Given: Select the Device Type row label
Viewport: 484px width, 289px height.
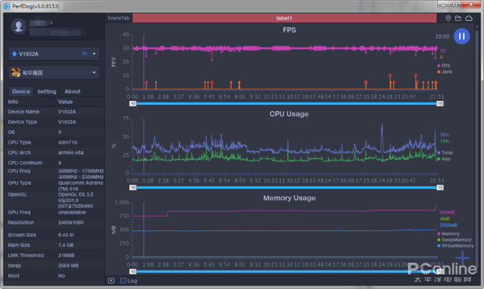Looking at the screenshot, I should (x=22, y=122).
